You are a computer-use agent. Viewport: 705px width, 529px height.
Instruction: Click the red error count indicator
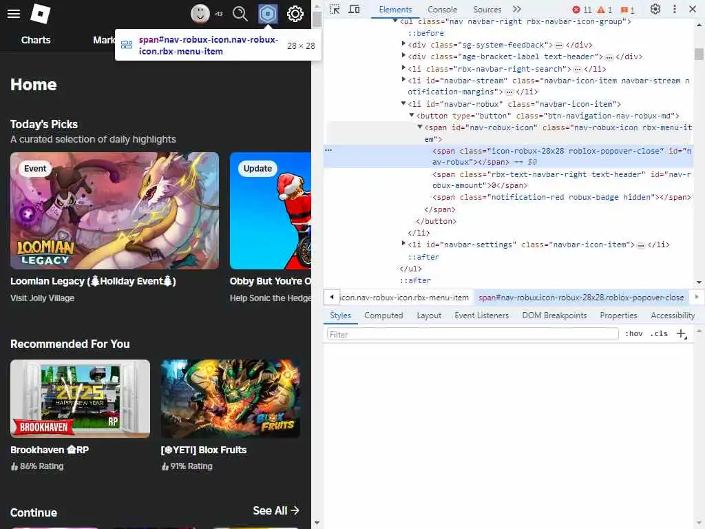(582, 10)
